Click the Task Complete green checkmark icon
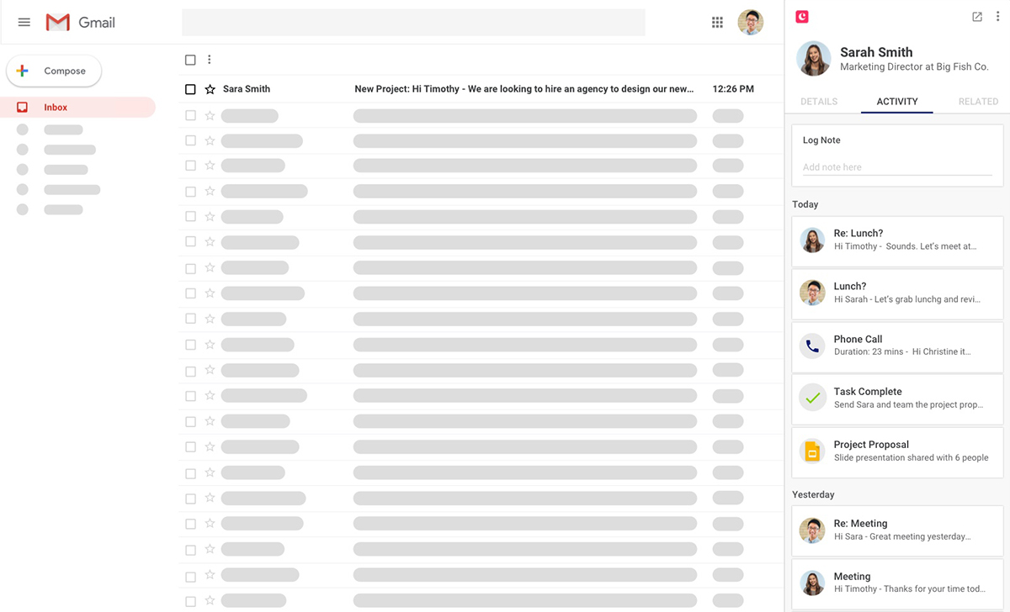The width and height of the screenshot is (1010, 612). coord(812,398)
